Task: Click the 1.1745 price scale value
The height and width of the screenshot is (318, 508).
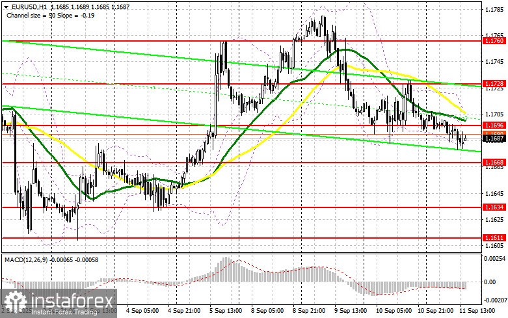Action: [494, 62]
